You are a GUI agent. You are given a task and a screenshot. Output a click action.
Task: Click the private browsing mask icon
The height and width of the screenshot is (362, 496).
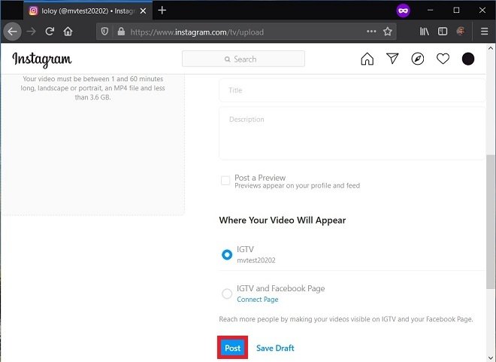tap(403, 11)
